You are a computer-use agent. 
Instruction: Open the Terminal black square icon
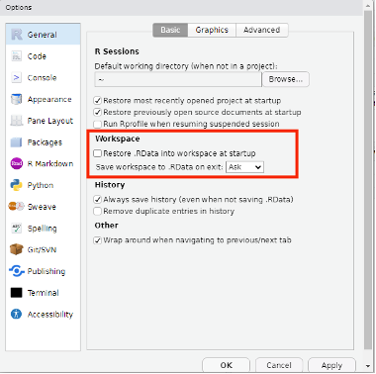pos(17,293)
